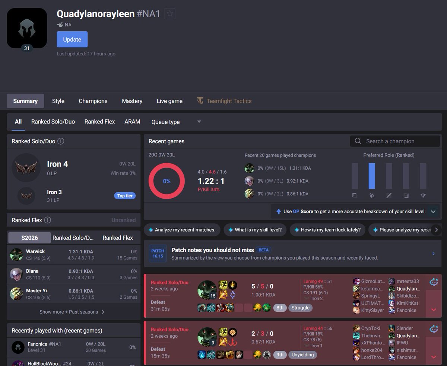Click info icon beside Ranked Solo/Duo heading
447x366 pixels.
coord(61,141)
